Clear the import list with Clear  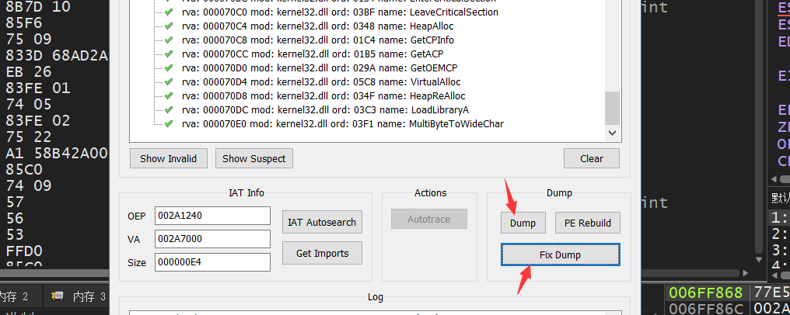coord(591,158)
